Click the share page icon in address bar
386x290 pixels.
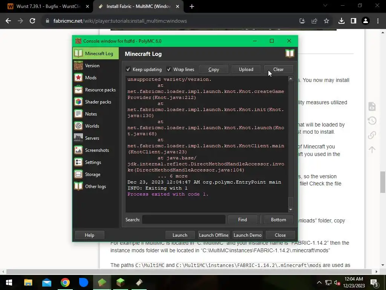[314, 21]
